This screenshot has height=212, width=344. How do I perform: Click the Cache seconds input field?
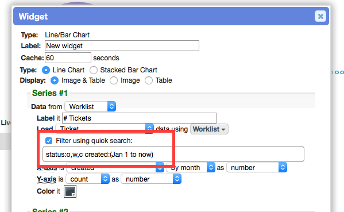(x=68, y=58)
